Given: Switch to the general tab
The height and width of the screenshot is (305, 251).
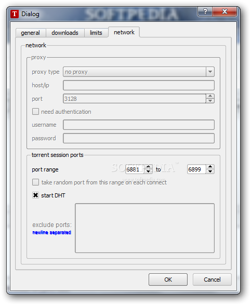Looking at the screenshot, I should 31,33.
